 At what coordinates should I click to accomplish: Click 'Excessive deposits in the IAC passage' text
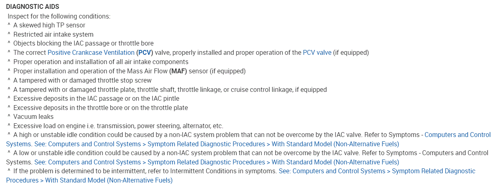(96, 98)
